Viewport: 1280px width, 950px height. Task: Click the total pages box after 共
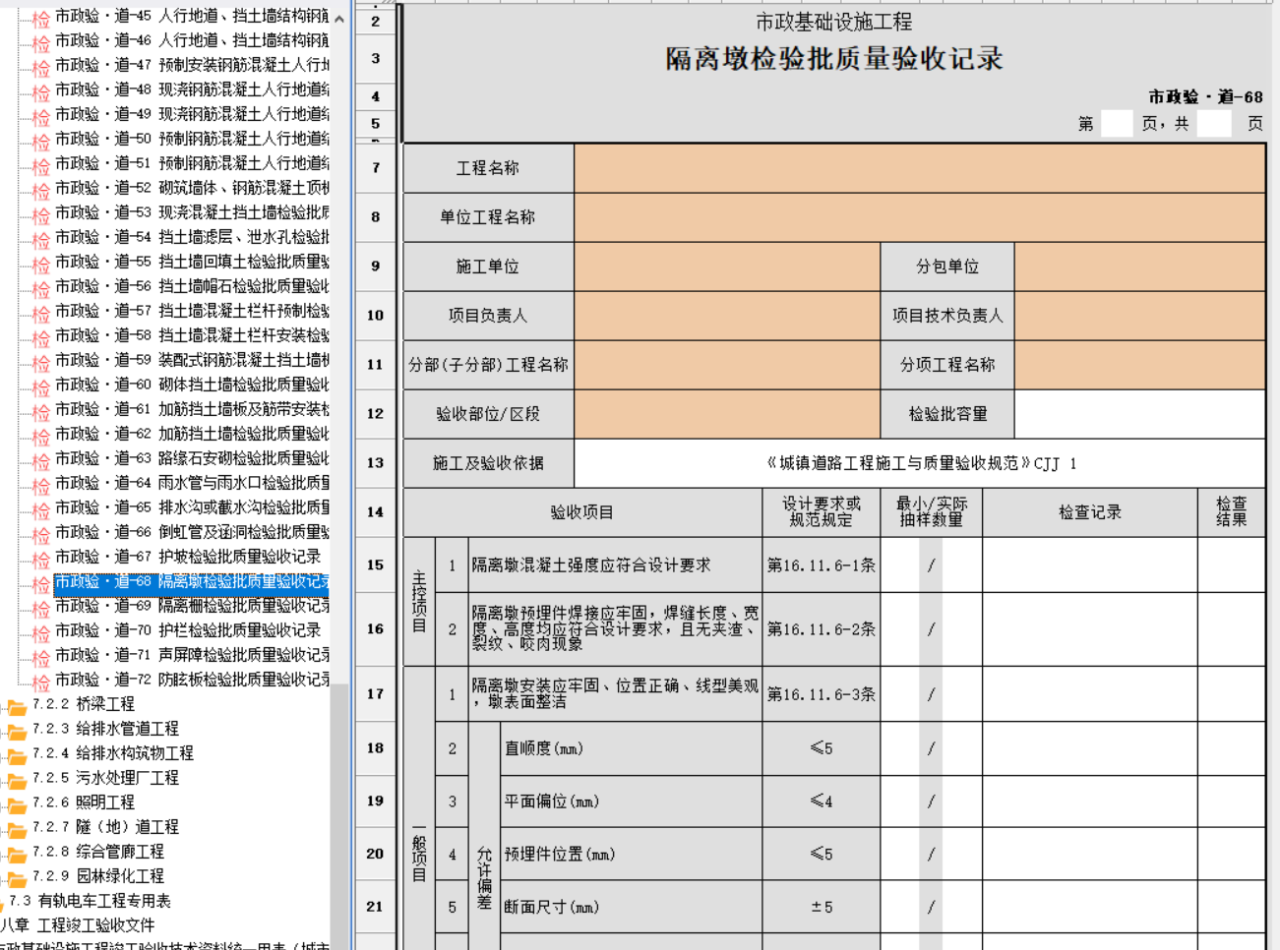pos(1214,123)
